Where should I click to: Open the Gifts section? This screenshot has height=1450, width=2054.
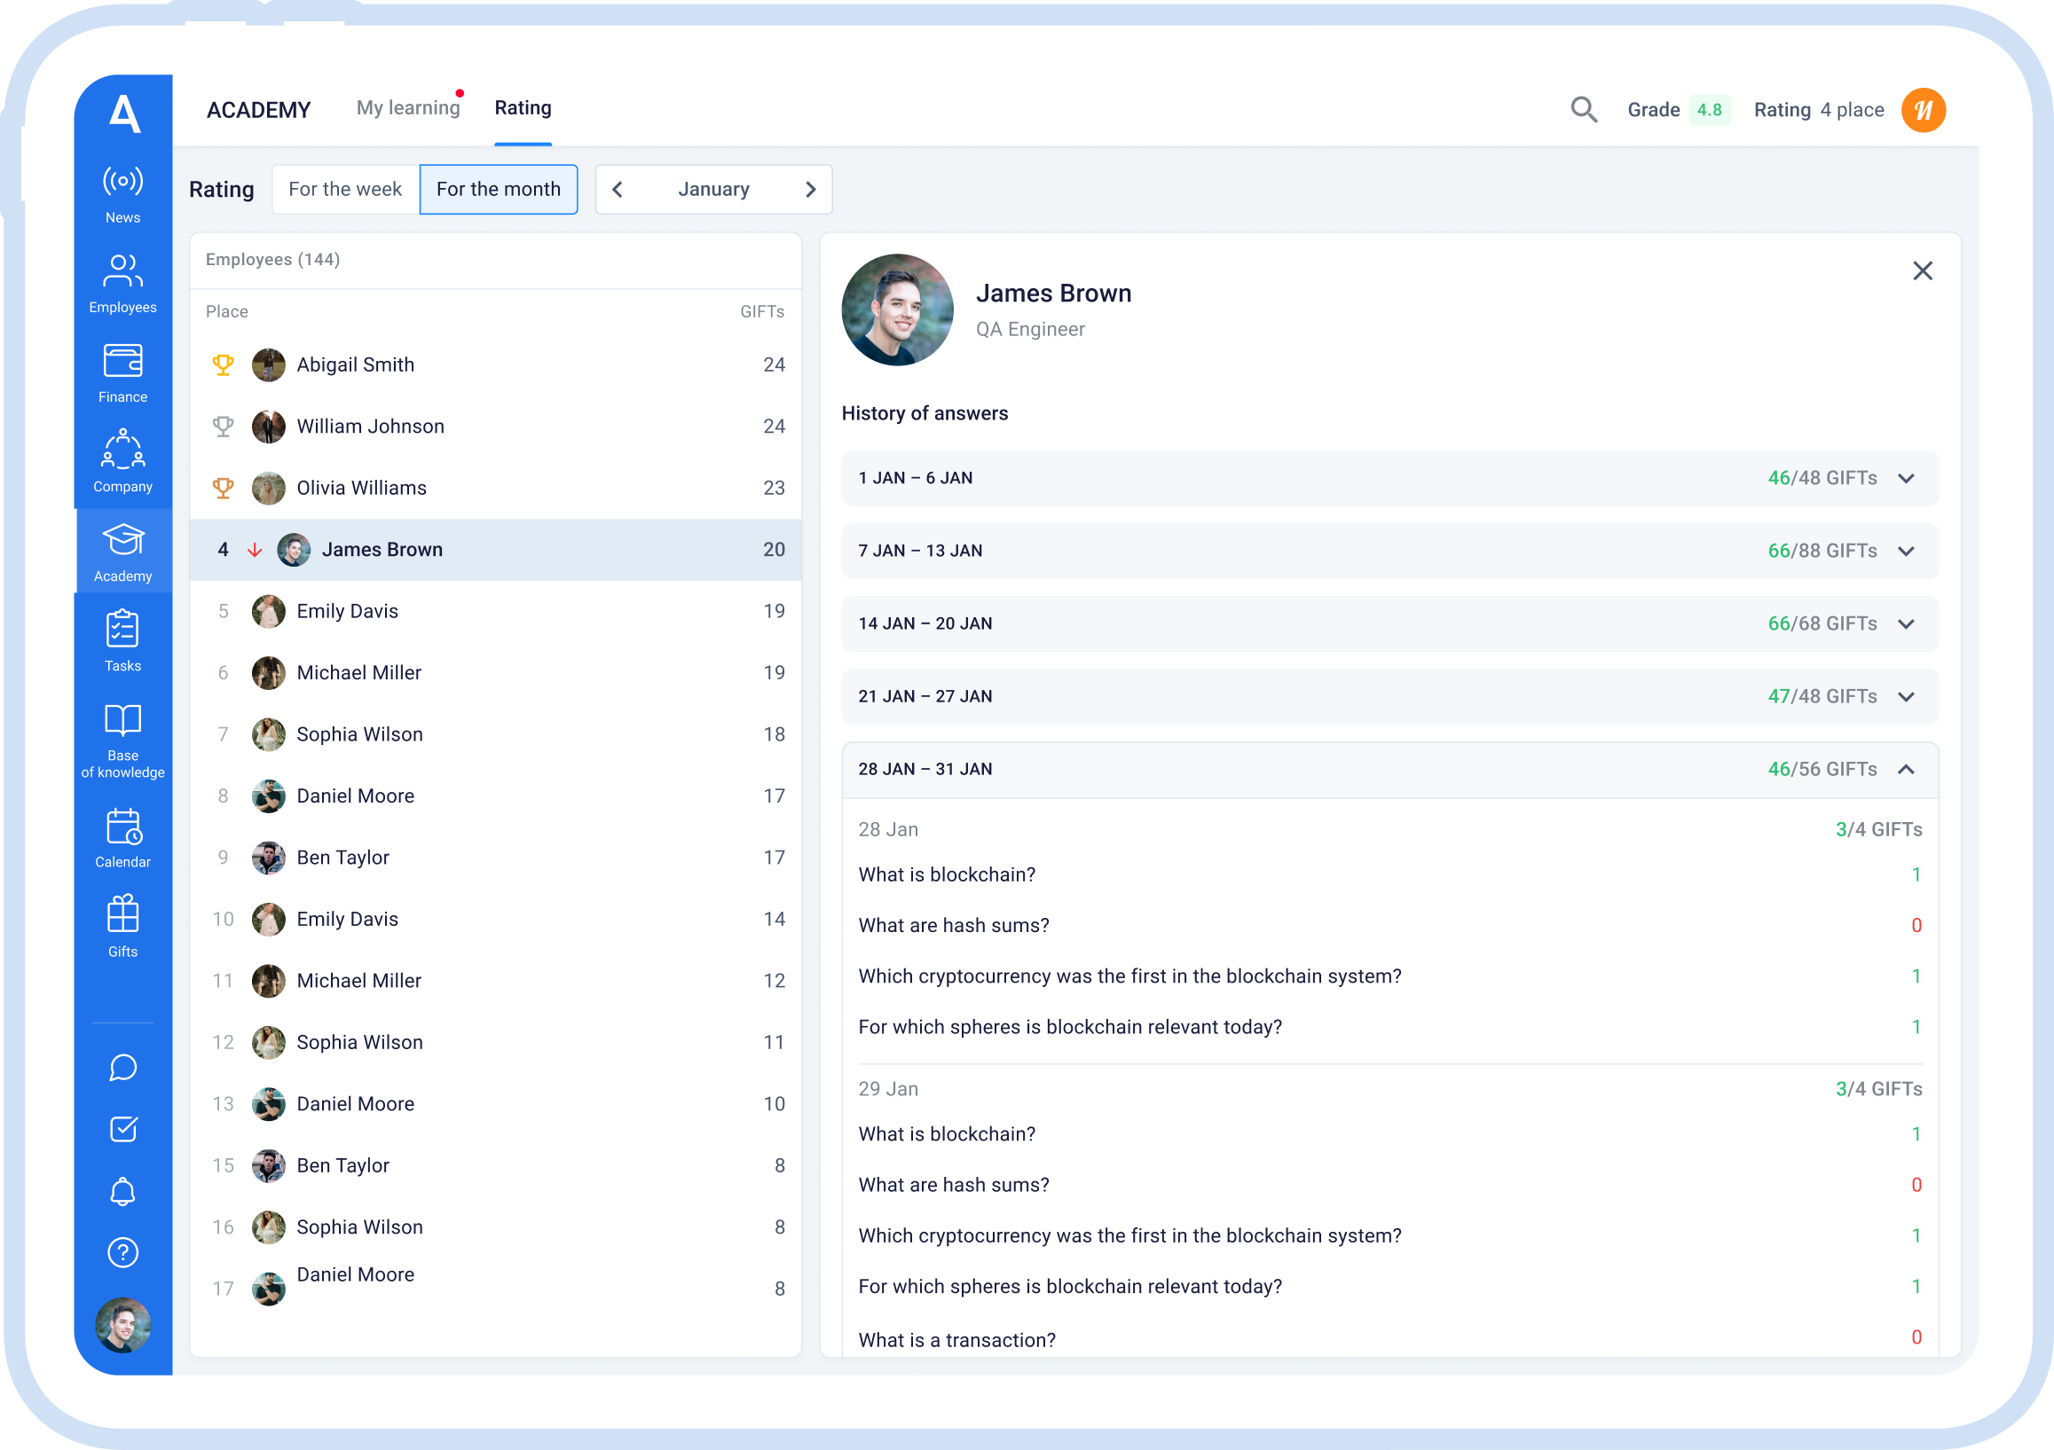tap(122, 927)
